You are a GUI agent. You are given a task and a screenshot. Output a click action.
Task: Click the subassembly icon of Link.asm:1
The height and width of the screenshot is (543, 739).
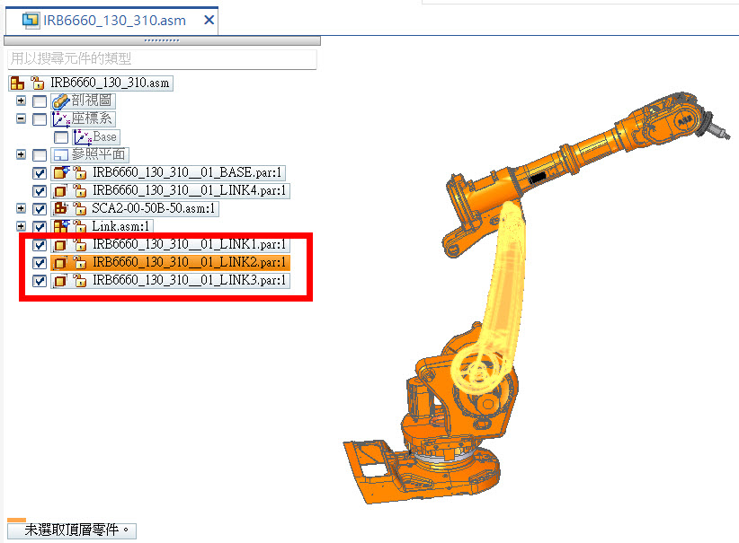pos(61,226)
